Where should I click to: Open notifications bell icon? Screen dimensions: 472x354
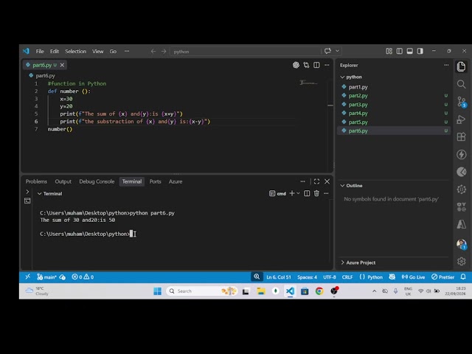click(463, 277)
